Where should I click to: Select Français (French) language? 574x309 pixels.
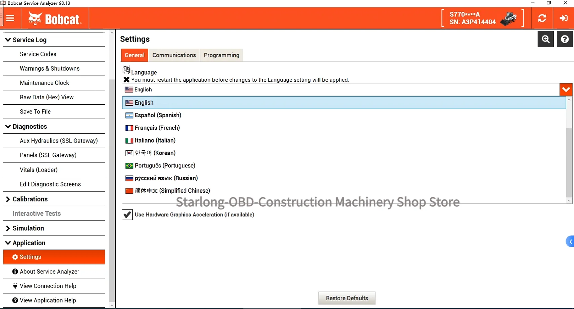pos(344,128)
